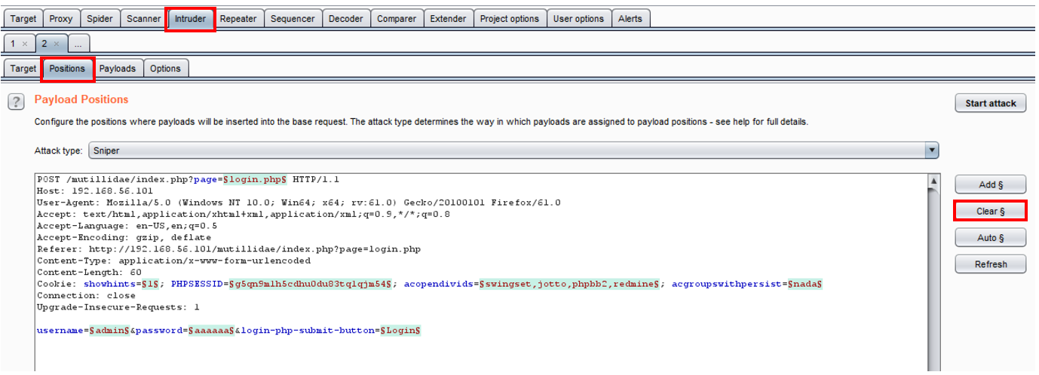This screenshot has height=375, width=1039.
Task: Clear all payload position markers
Action: (990, 211)
